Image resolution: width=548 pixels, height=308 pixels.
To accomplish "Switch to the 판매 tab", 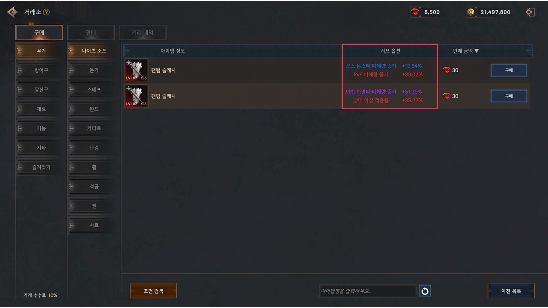I will pyautogui.click(x=91, y=33).
